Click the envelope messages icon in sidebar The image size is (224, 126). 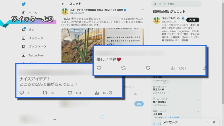[24, 38]
